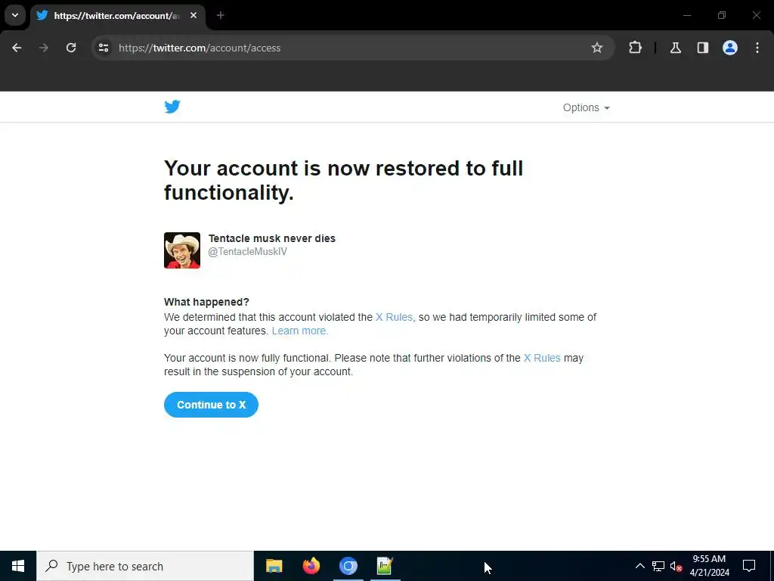Select the twitter.com/account tab
The image size is (774, 581).
pyautogui.click(x=117, y=15)
